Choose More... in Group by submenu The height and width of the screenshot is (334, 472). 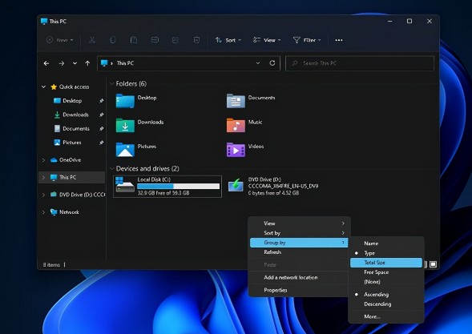372,316
